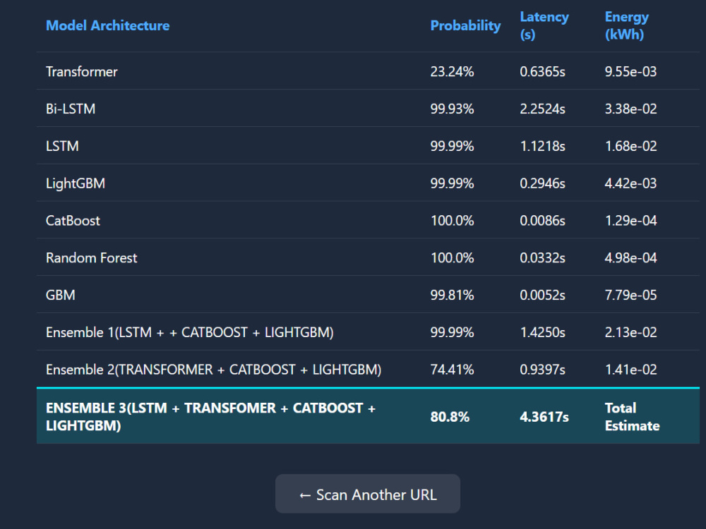Click the Ensemble 1 row label
The image size is (706, 529).
189,332
